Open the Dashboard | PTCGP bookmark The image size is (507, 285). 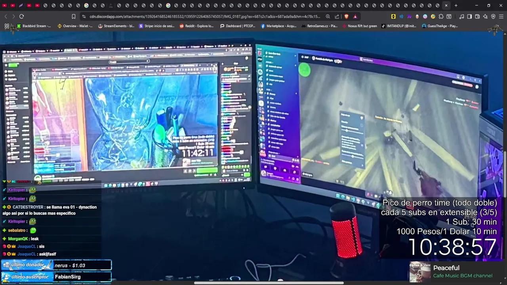click(238, 26)
